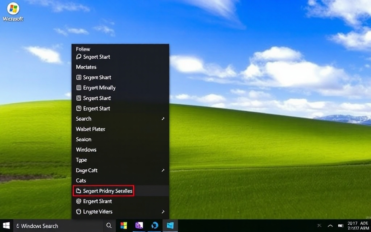
Task: Select the Meciates menu entry
Action: click(120, 67)
